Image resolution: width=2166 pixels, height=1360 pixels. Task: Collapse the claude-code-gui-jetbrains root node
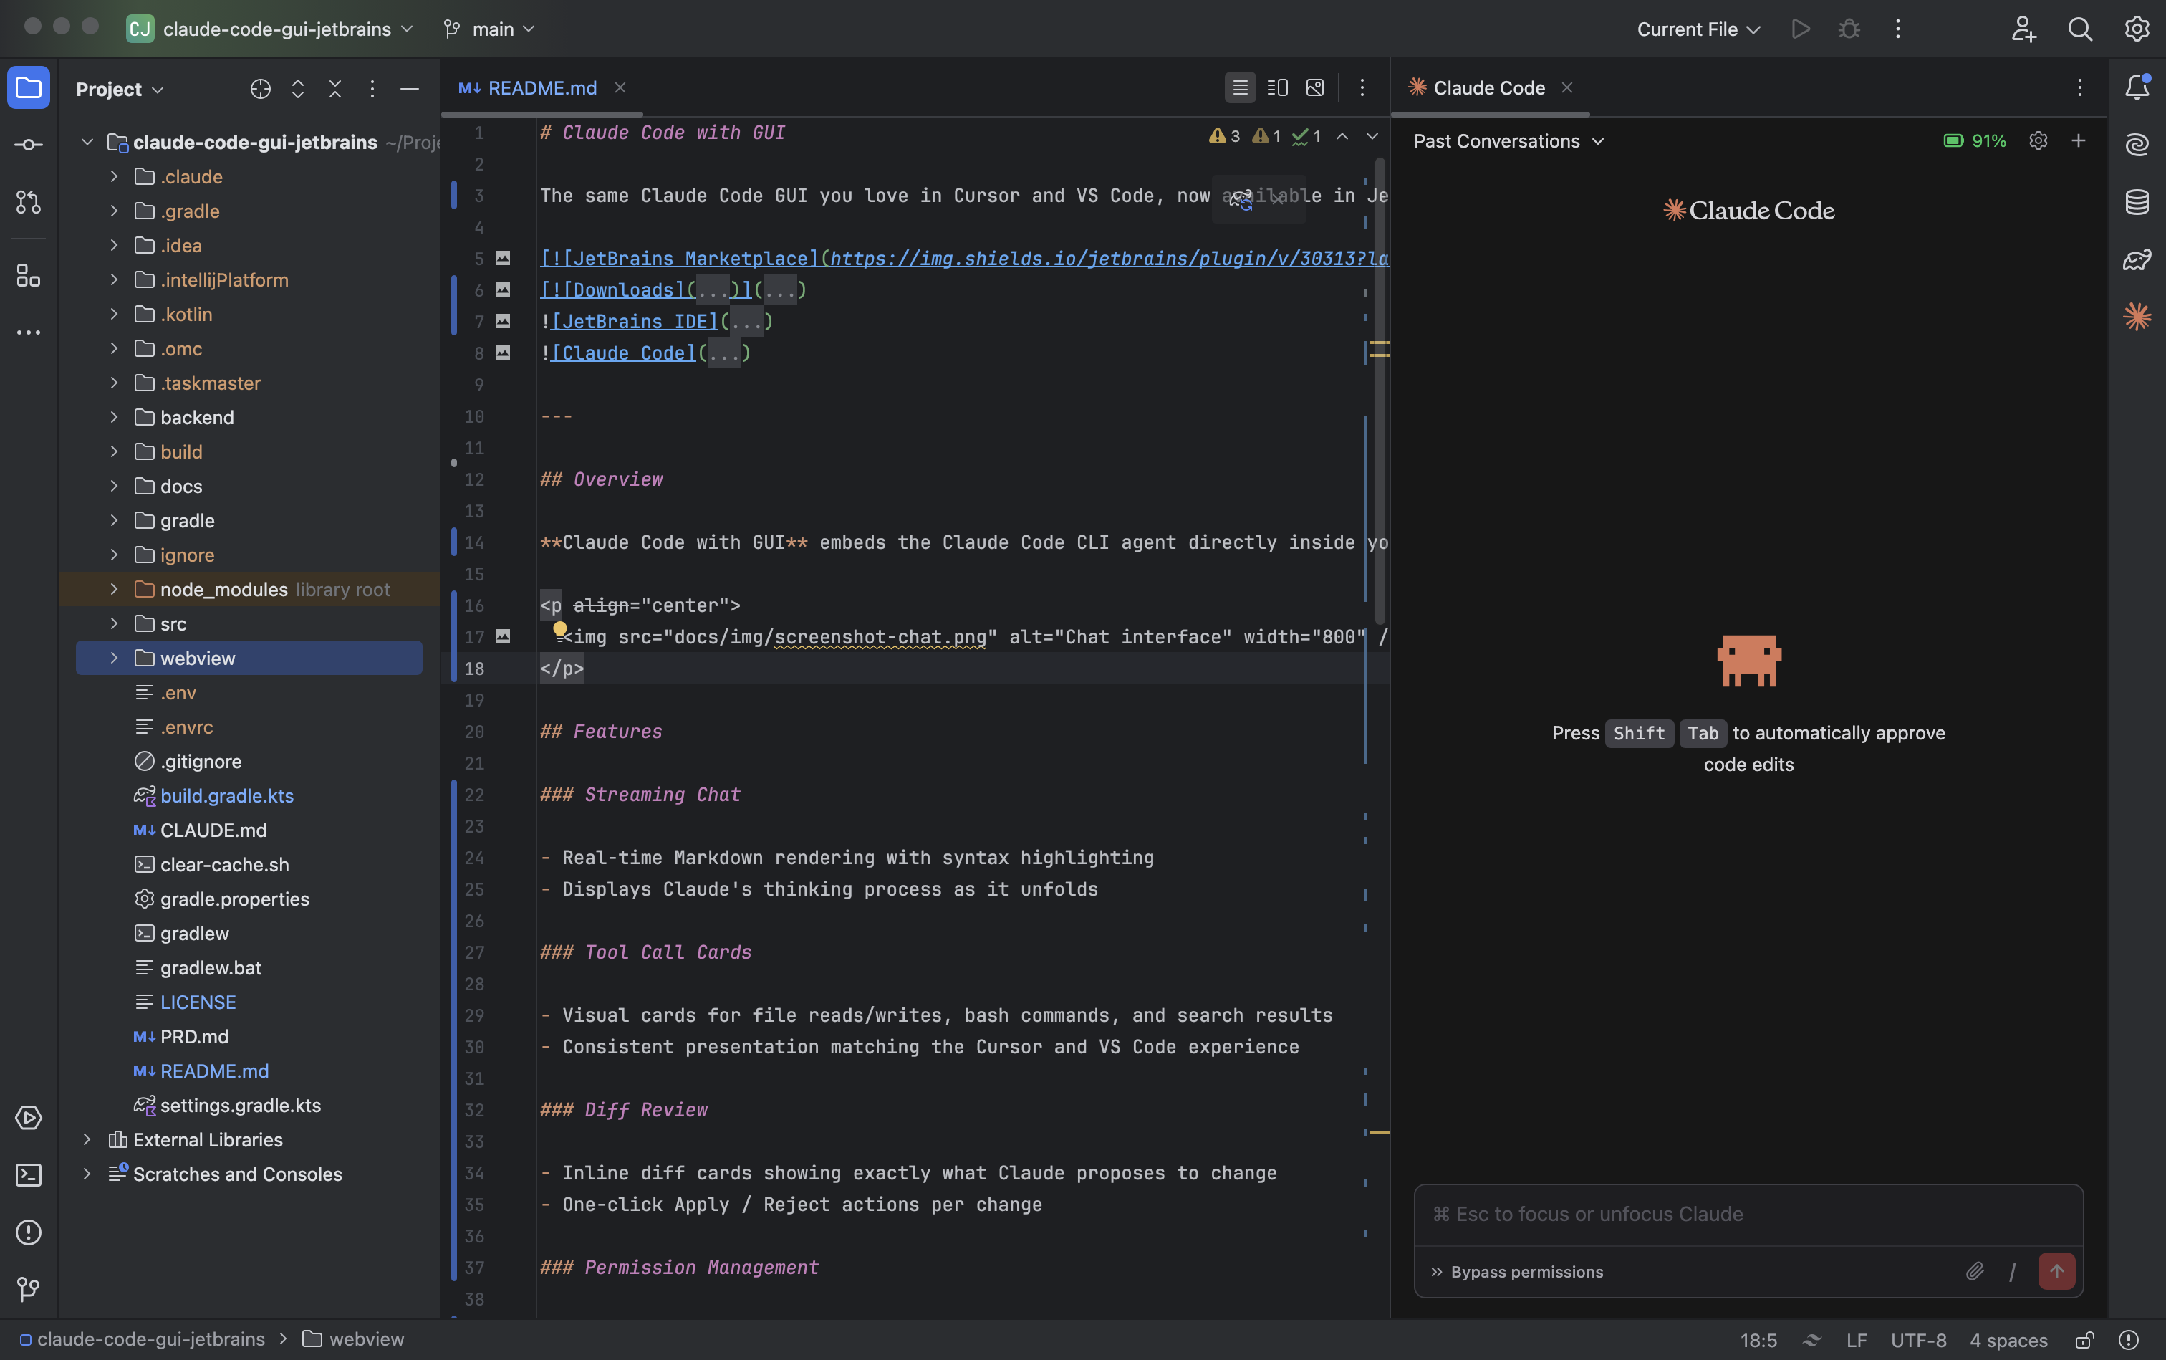[87, 142]
